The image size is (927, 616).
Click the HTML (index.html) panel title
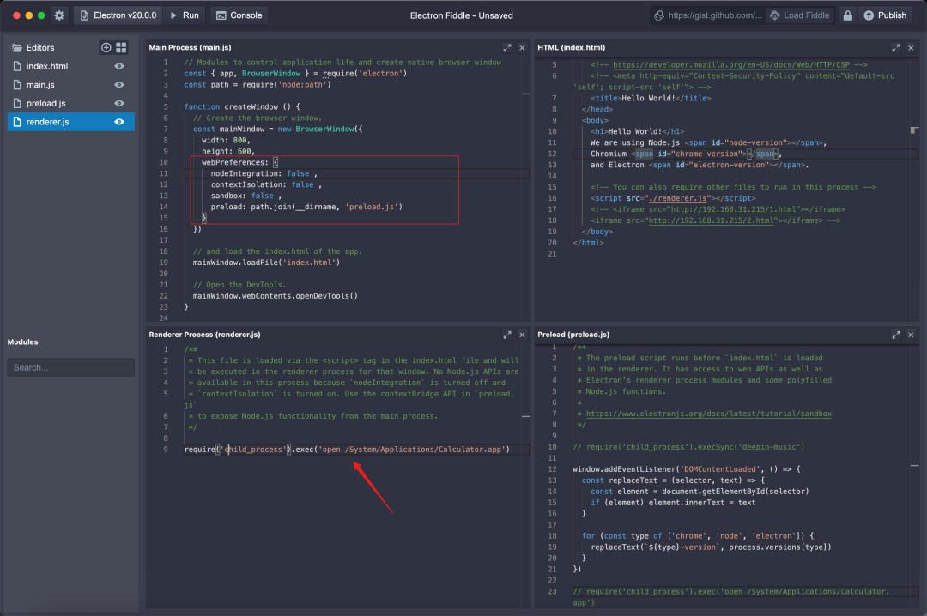point(571,47)
